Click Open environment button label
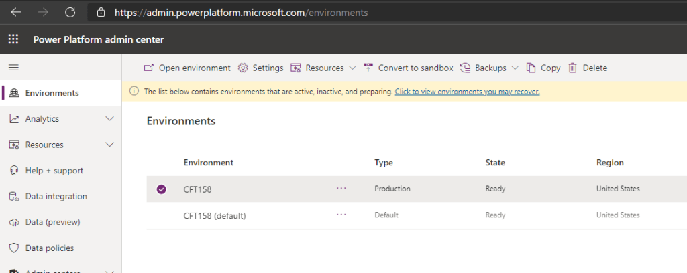The image size is (687, 273). click(195, 68)
